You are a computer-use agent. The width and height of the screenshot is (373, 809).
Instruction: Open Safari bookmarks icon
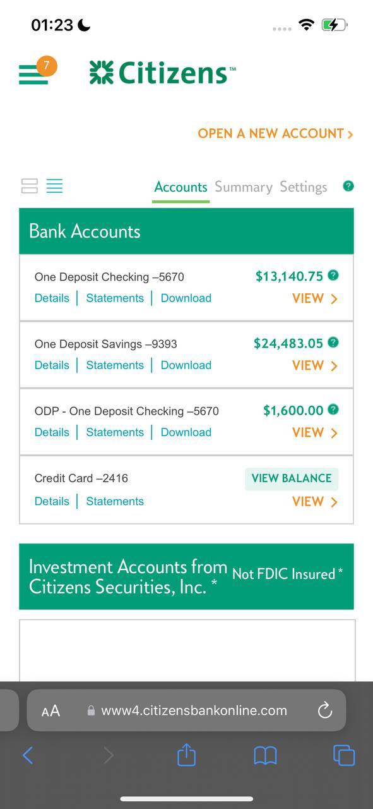pos(265,755)
